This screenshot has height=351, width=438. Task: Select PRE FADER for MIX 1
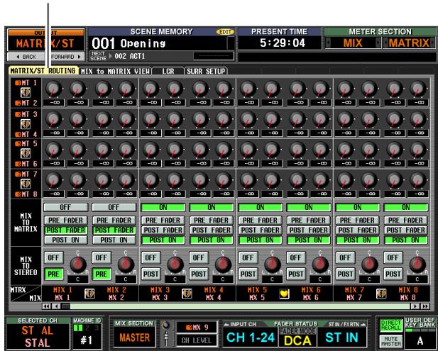(65, 221)
